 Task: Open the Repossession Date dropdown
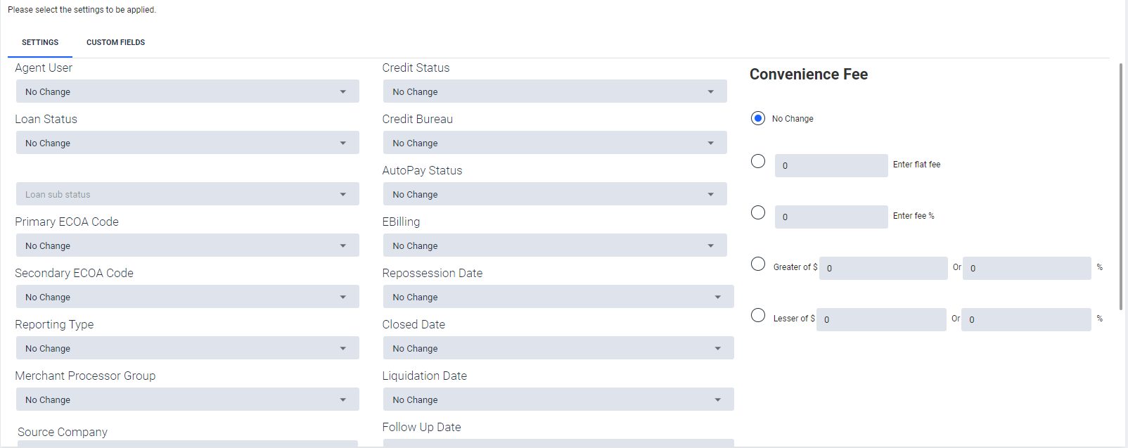tap(558, 297)
